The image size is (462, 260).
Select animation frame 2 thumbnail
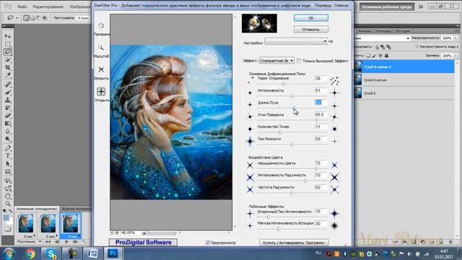pyautogui.click(x=48, y=223)
